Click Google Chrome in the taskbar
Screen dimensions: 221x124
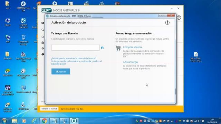click(44, 121)
